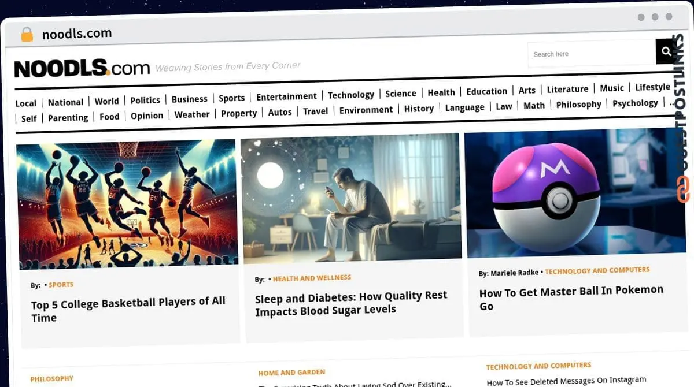This screenshot has width=694, height=387.
Task: Select the Lifestyle category
Action: point(652,87)
